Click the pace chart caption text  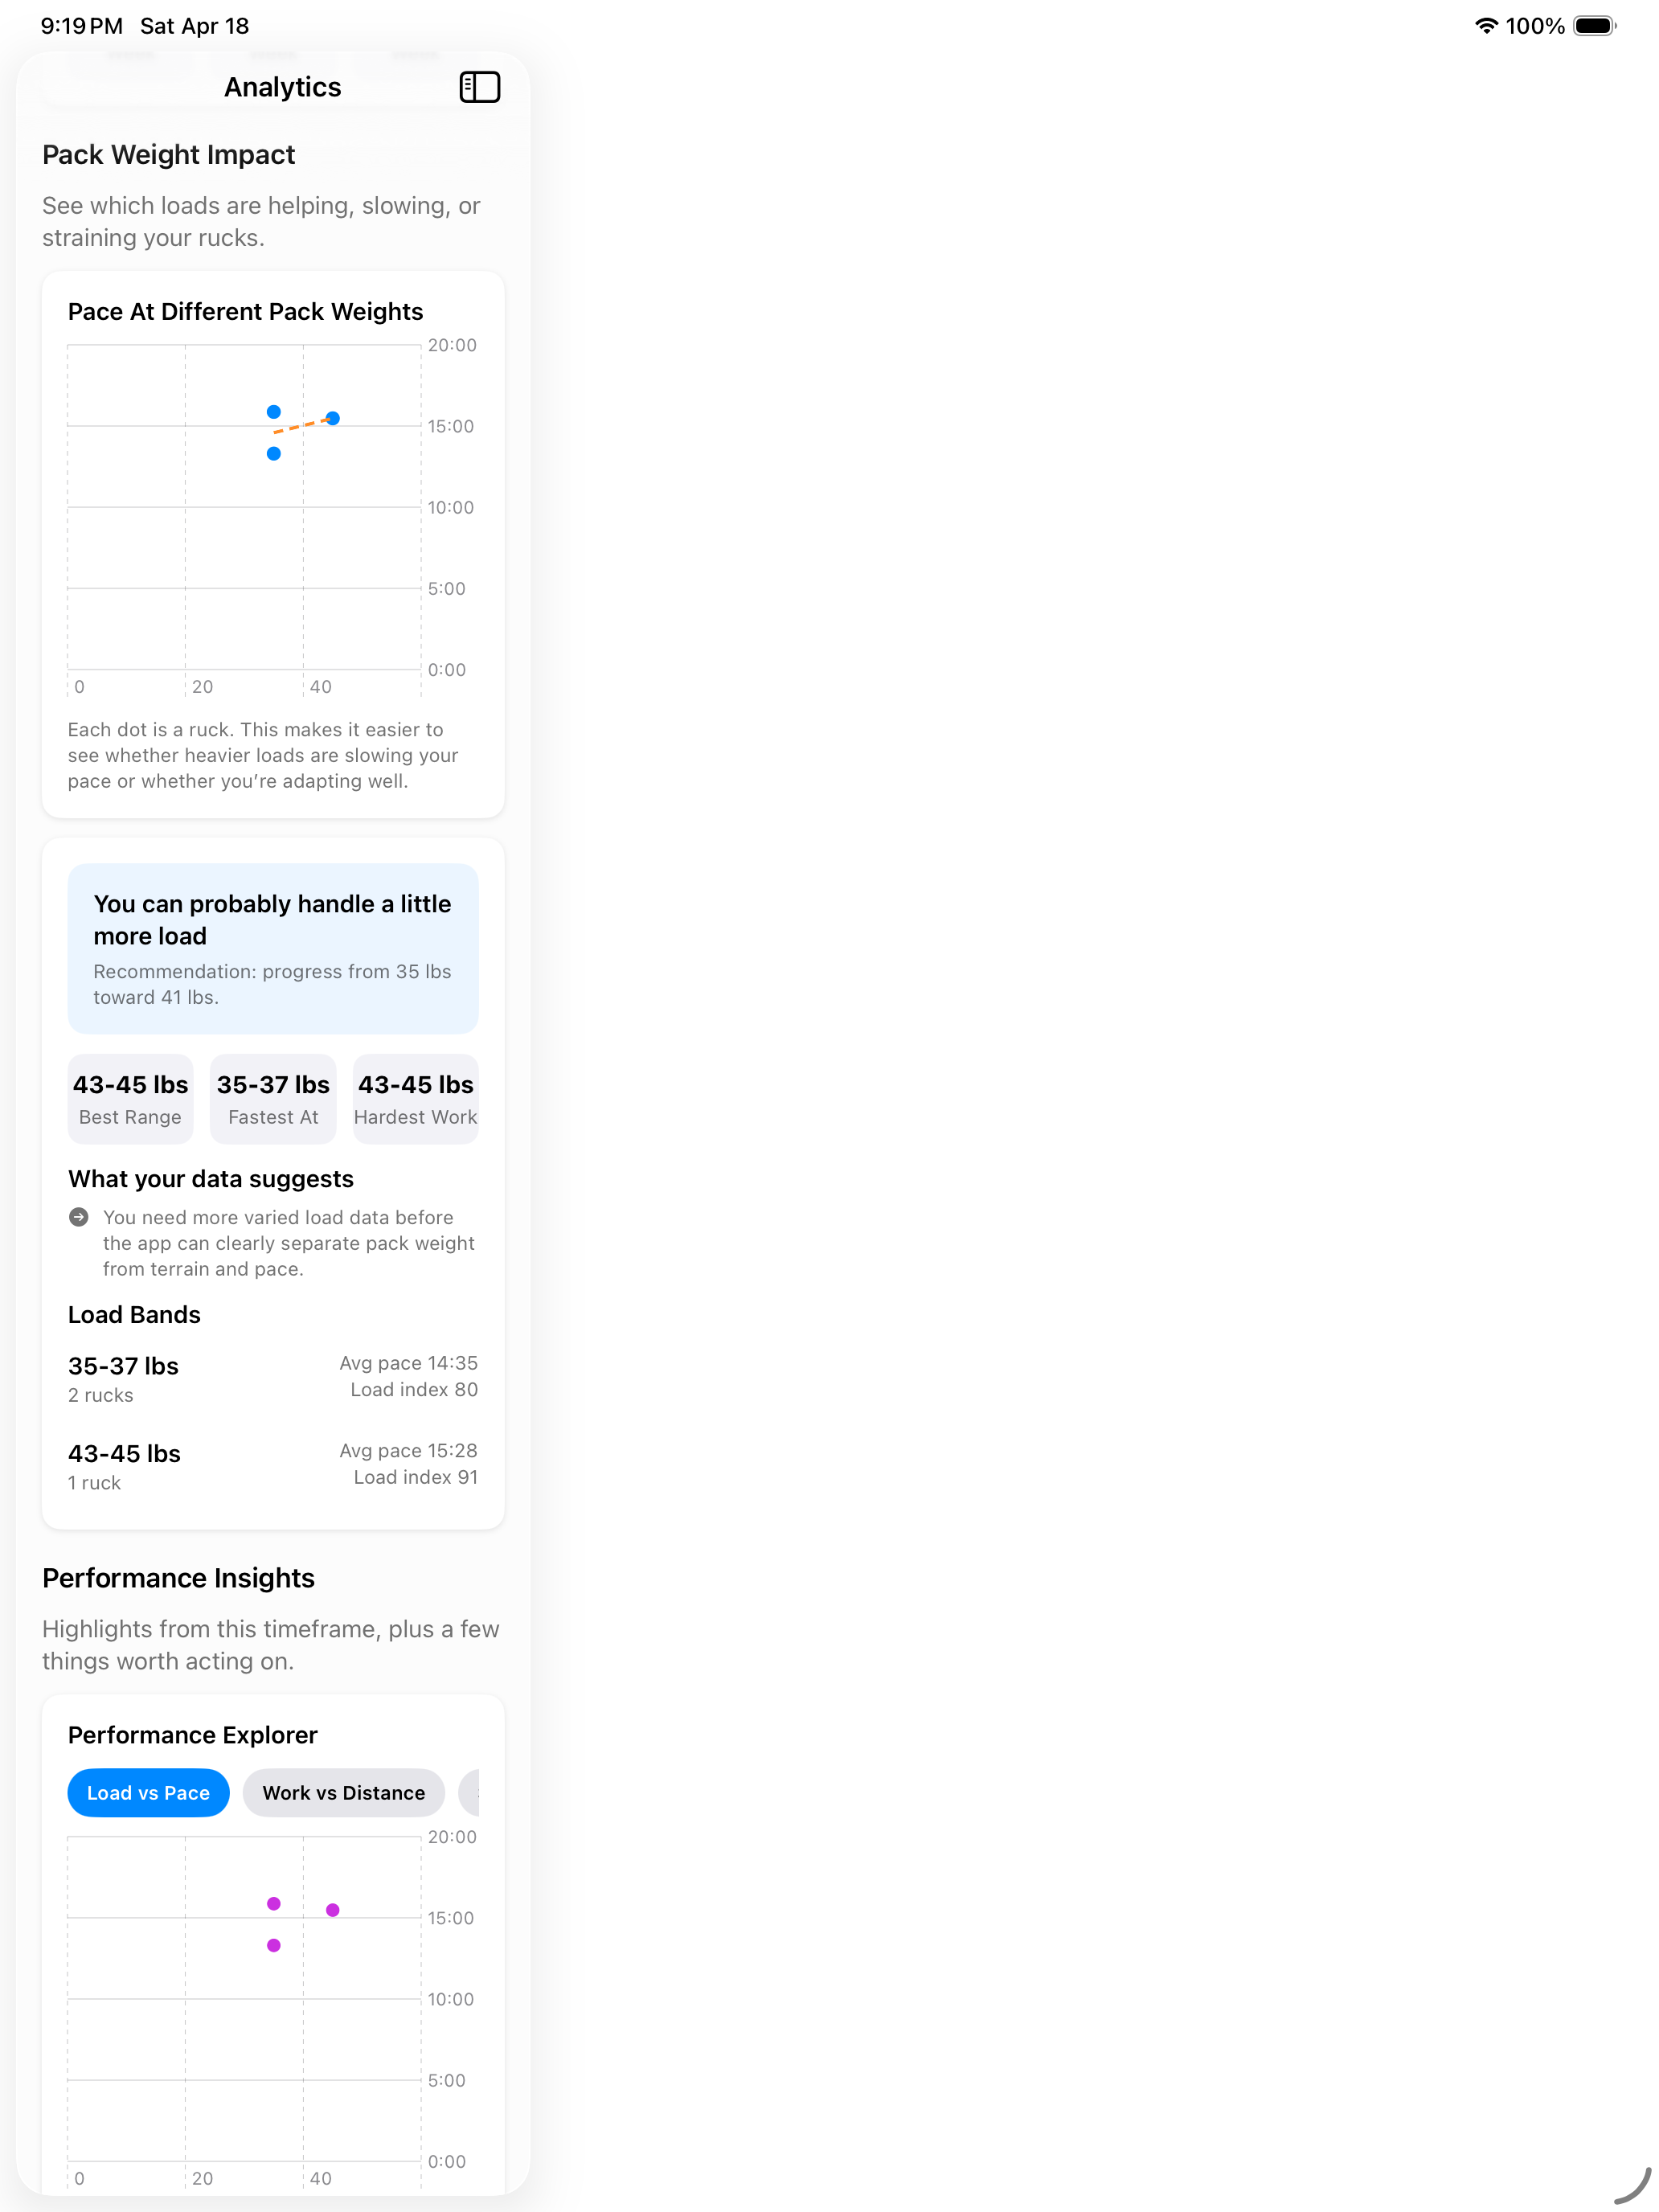coord(263,755)
